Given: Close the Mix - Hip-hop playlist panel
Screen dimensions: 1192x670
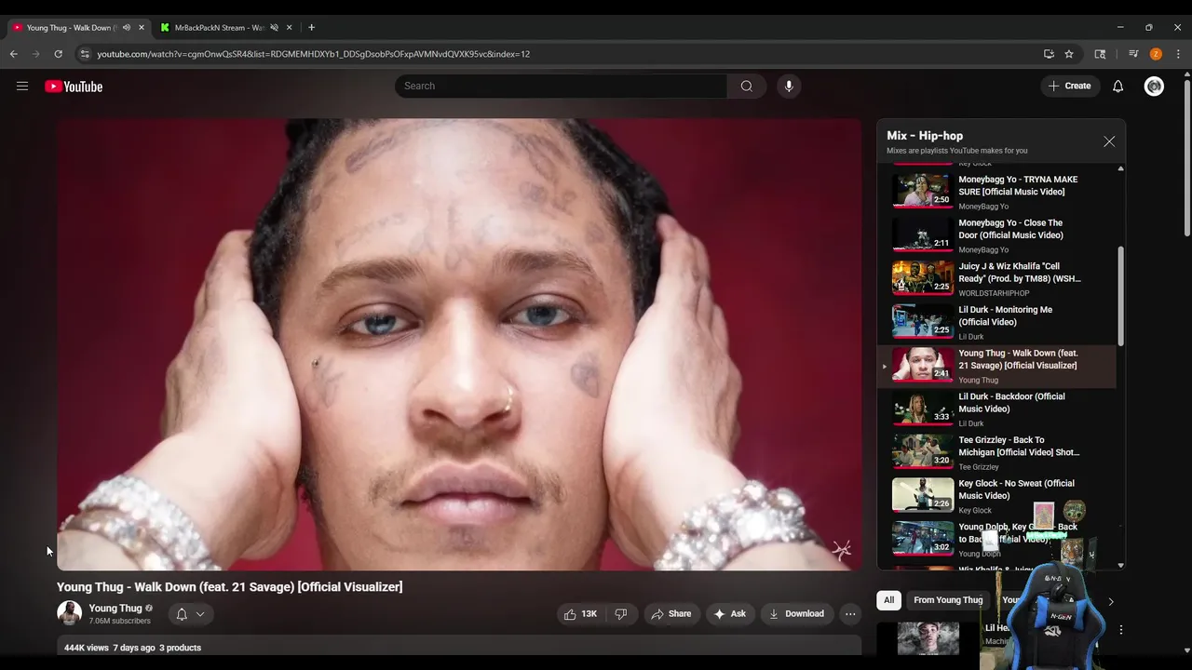Looking at the screenshot, I should [x=1109, y=141].
